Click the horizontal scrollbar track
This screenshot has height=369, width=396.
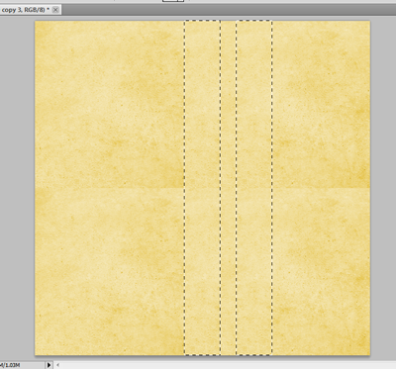[228, 365]
